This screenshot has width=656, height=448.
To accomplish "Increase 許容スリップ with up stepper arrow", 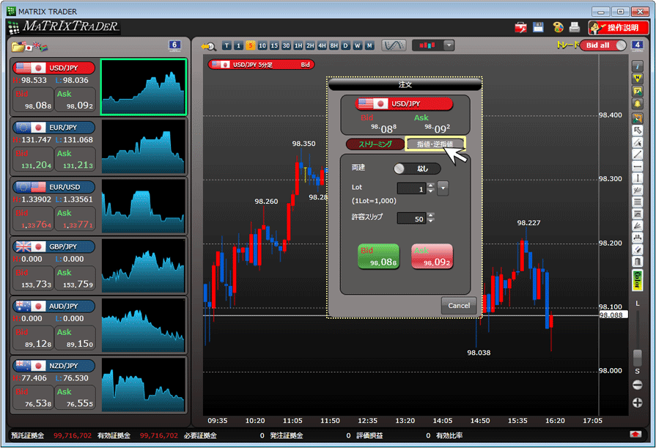I will coord(431,216).
